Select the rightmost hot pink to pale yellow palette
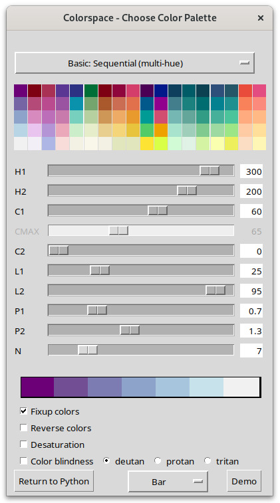This screenshot has width=280, height=503. point(259,117)
